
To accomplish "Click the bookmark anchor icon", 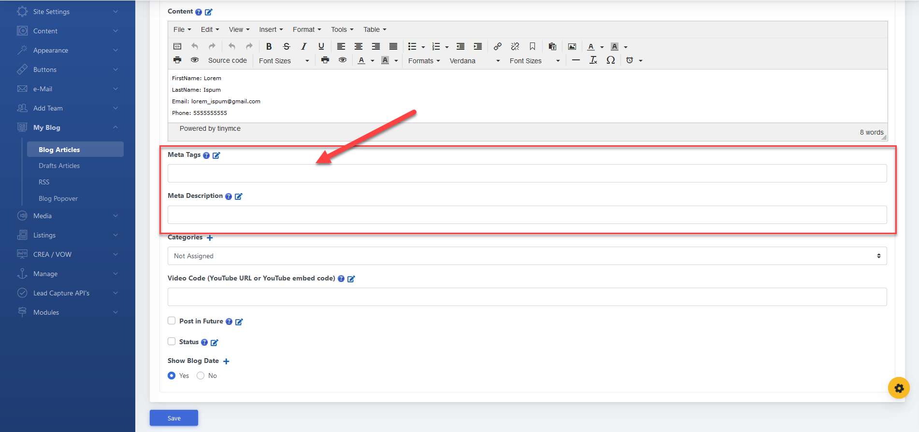I will [532, 46].
